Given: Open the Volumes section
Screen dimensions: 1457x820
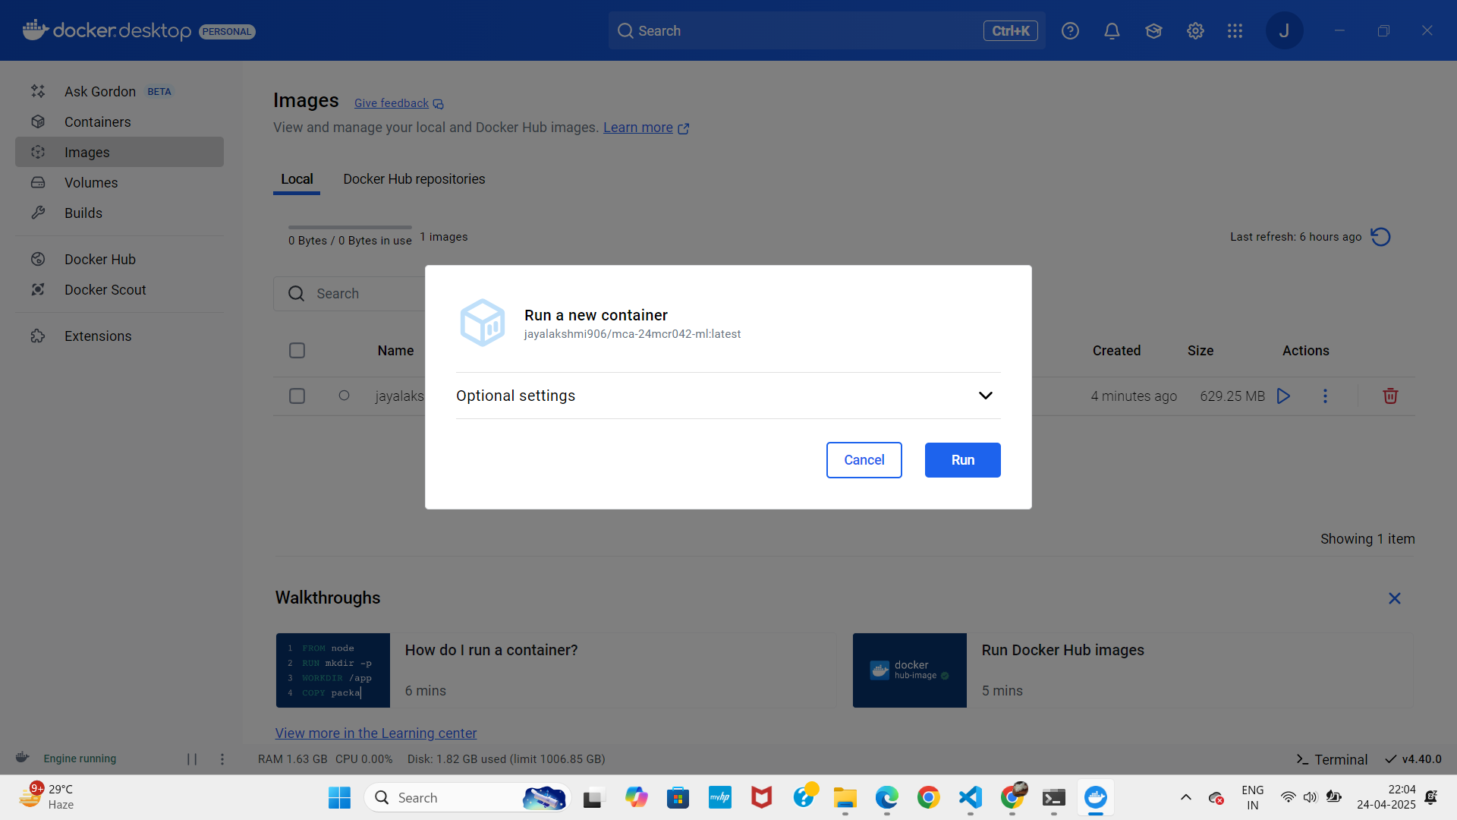Looking at the screenshot, I should (x=119, y=182).
